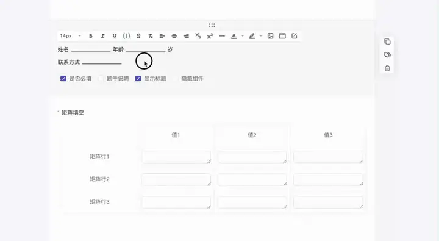Uncheck the 显示标题 checkbox
The height and width of the screenshot is (241, 439).
138,79
